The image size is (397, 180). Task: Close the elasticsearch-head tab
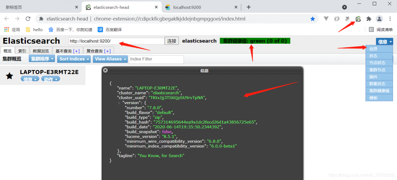tap(156, 7)
